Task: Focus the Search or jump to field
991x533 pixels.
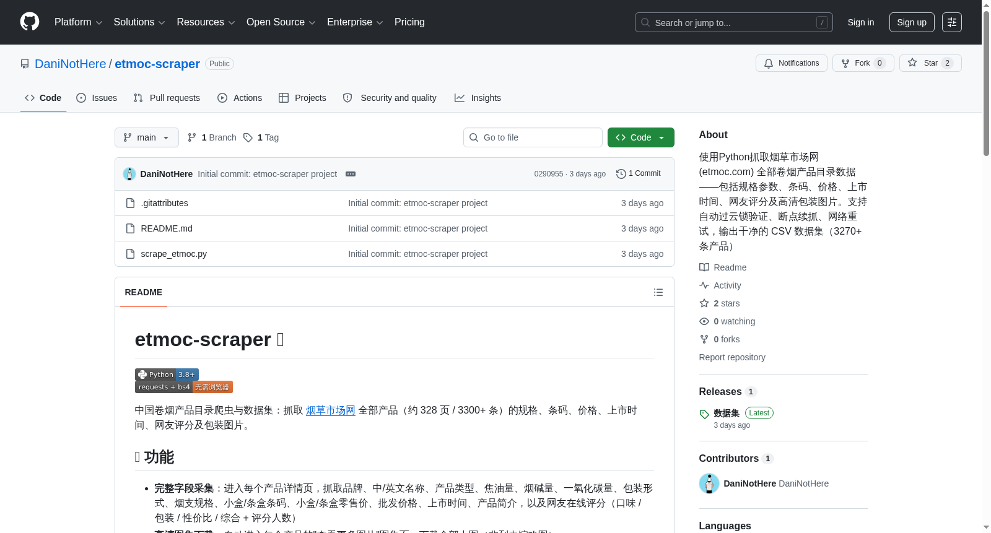Action: pyautogui.click(x=734, y=22)
